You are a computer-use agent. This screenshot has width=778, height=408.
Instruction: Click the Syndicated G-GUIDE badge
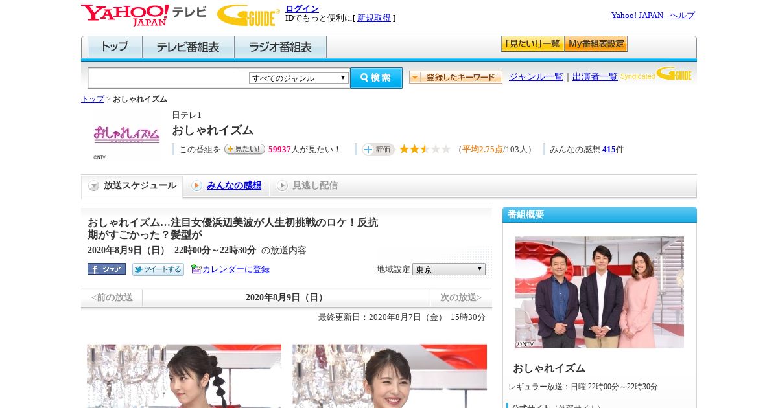pyautogui.click(x=656, y=74)
